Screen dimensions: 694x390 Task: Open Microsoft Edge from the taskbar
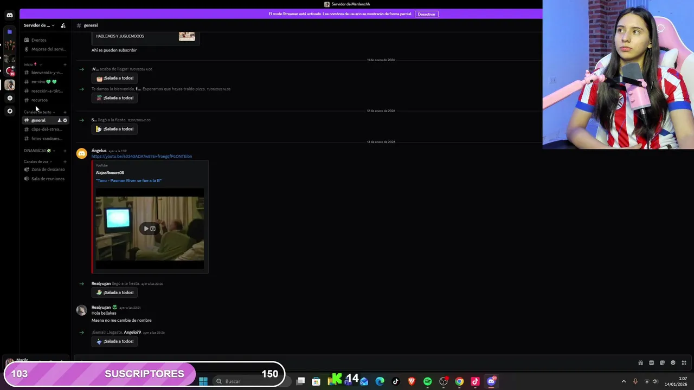[380, 381]
